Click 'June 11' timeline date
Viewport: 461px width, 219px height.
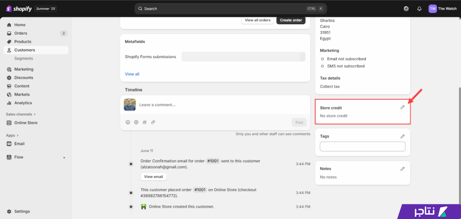point(147,151)
